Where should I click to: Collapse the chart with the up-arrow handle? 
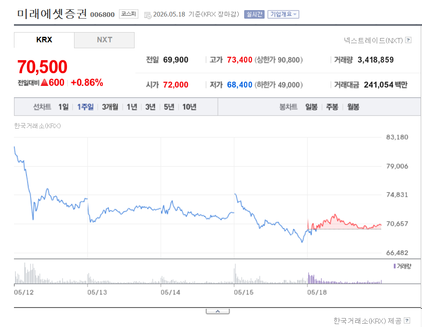pyautogui.click(x=218, y=311)
